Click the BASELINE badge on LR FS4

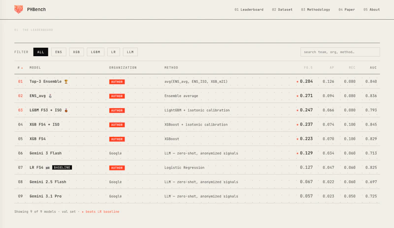(x=62, y=167)
